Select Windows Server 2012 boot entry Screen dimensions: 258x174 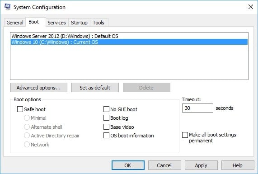pyautogui.click(x=129, y=36)
